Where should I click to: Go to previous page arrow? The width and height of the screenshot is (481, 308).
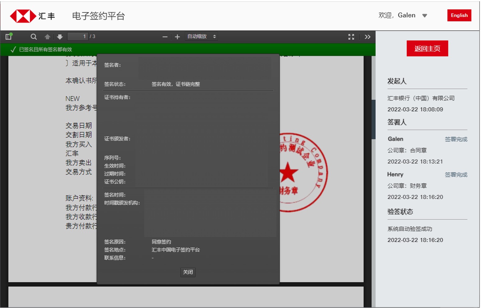(47, 37)
